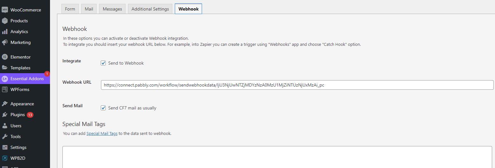Click the Users person icon
Image resolution: width=495 pixels, height=168 pixels.
pyautogui.click(x=5, y=126)
